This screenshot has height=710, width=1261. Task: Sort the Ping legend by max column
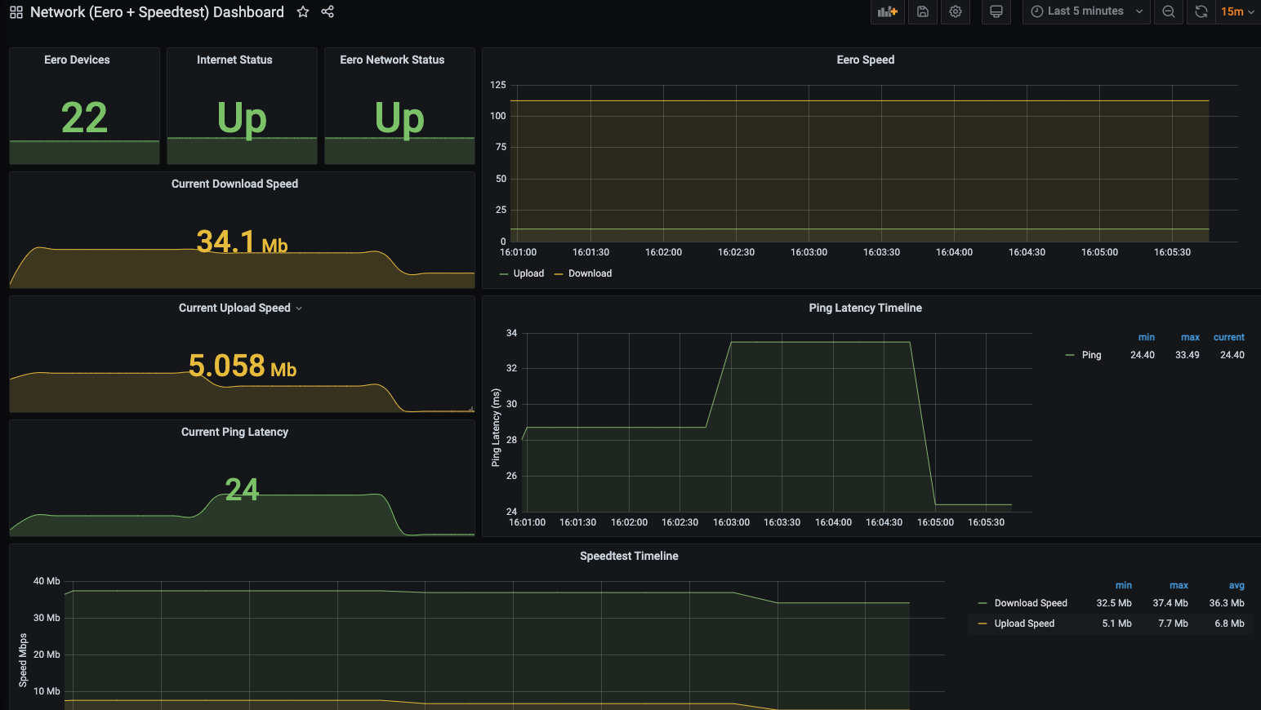1190,337
